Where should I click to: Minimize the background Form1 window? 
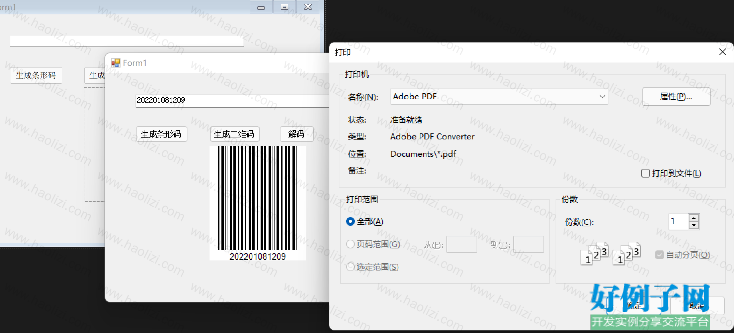pos(261,7)
